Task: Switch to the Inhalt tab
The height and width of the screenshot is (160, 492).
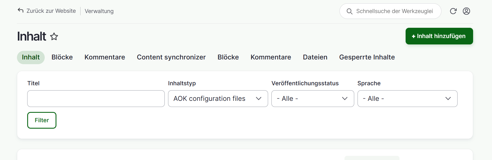Action: [x=31, y=57]
